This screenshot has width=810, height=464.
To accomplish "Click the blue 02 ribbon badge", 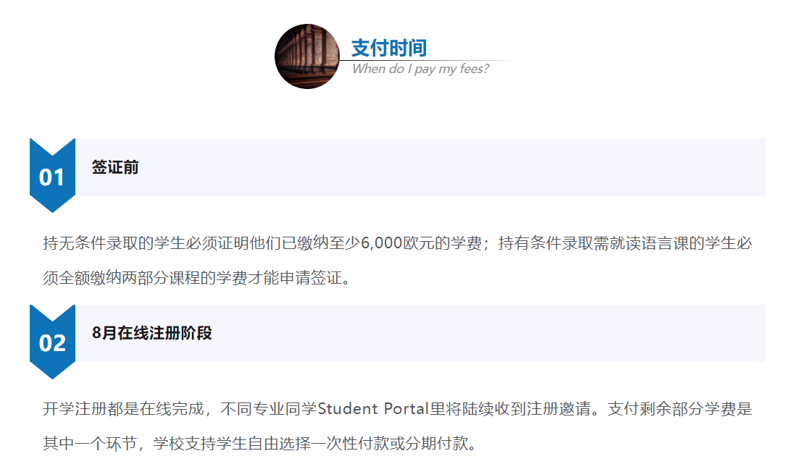I will pos(52,342).
